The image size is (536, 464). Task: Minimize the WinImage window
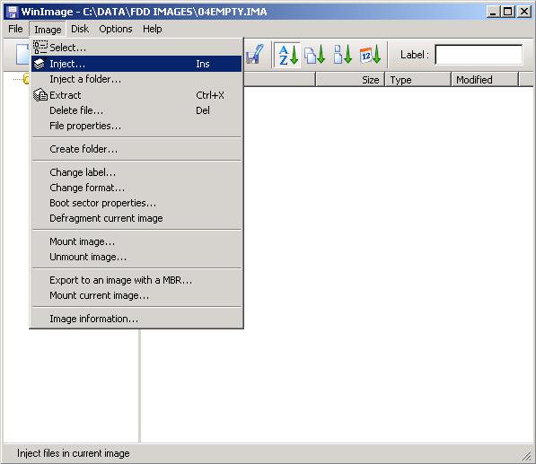coord(493,12)
